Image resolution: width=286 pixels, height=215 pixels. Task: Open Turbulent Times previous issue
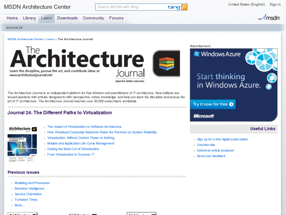tap(26, 200)
